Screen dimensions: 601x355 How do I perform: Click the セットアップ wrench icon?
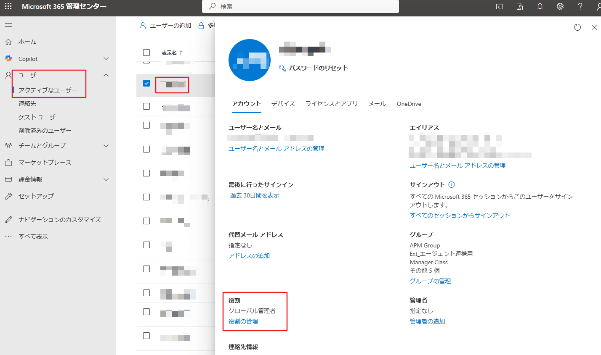click(x=8, y=196)
